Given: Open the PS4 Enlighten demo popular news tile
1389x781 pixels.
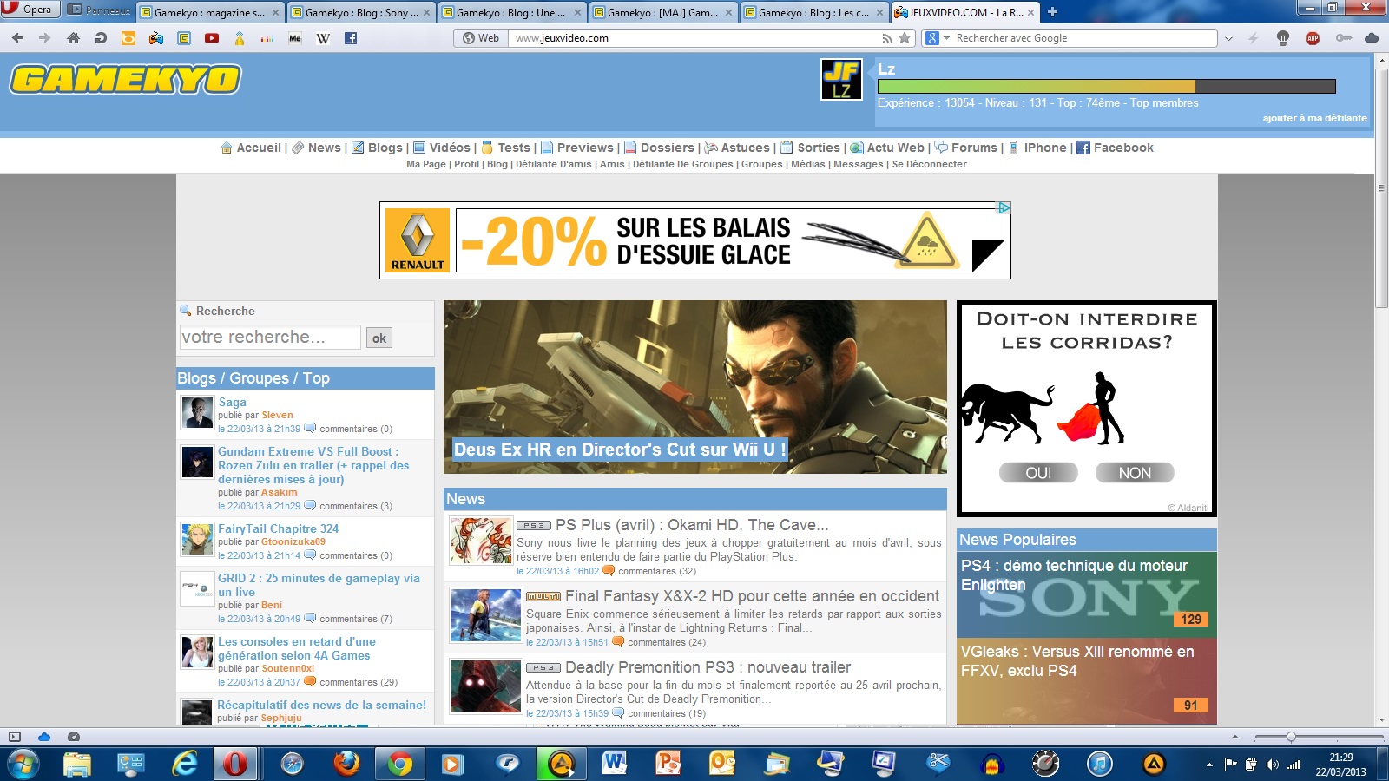Looking at the screenshot, I should 1087,594.
